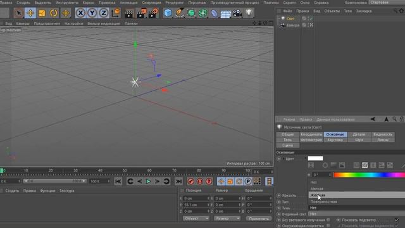Open the Видимый свет dropdown
This screenshot has width=405, height=228.
coord(357,214)
